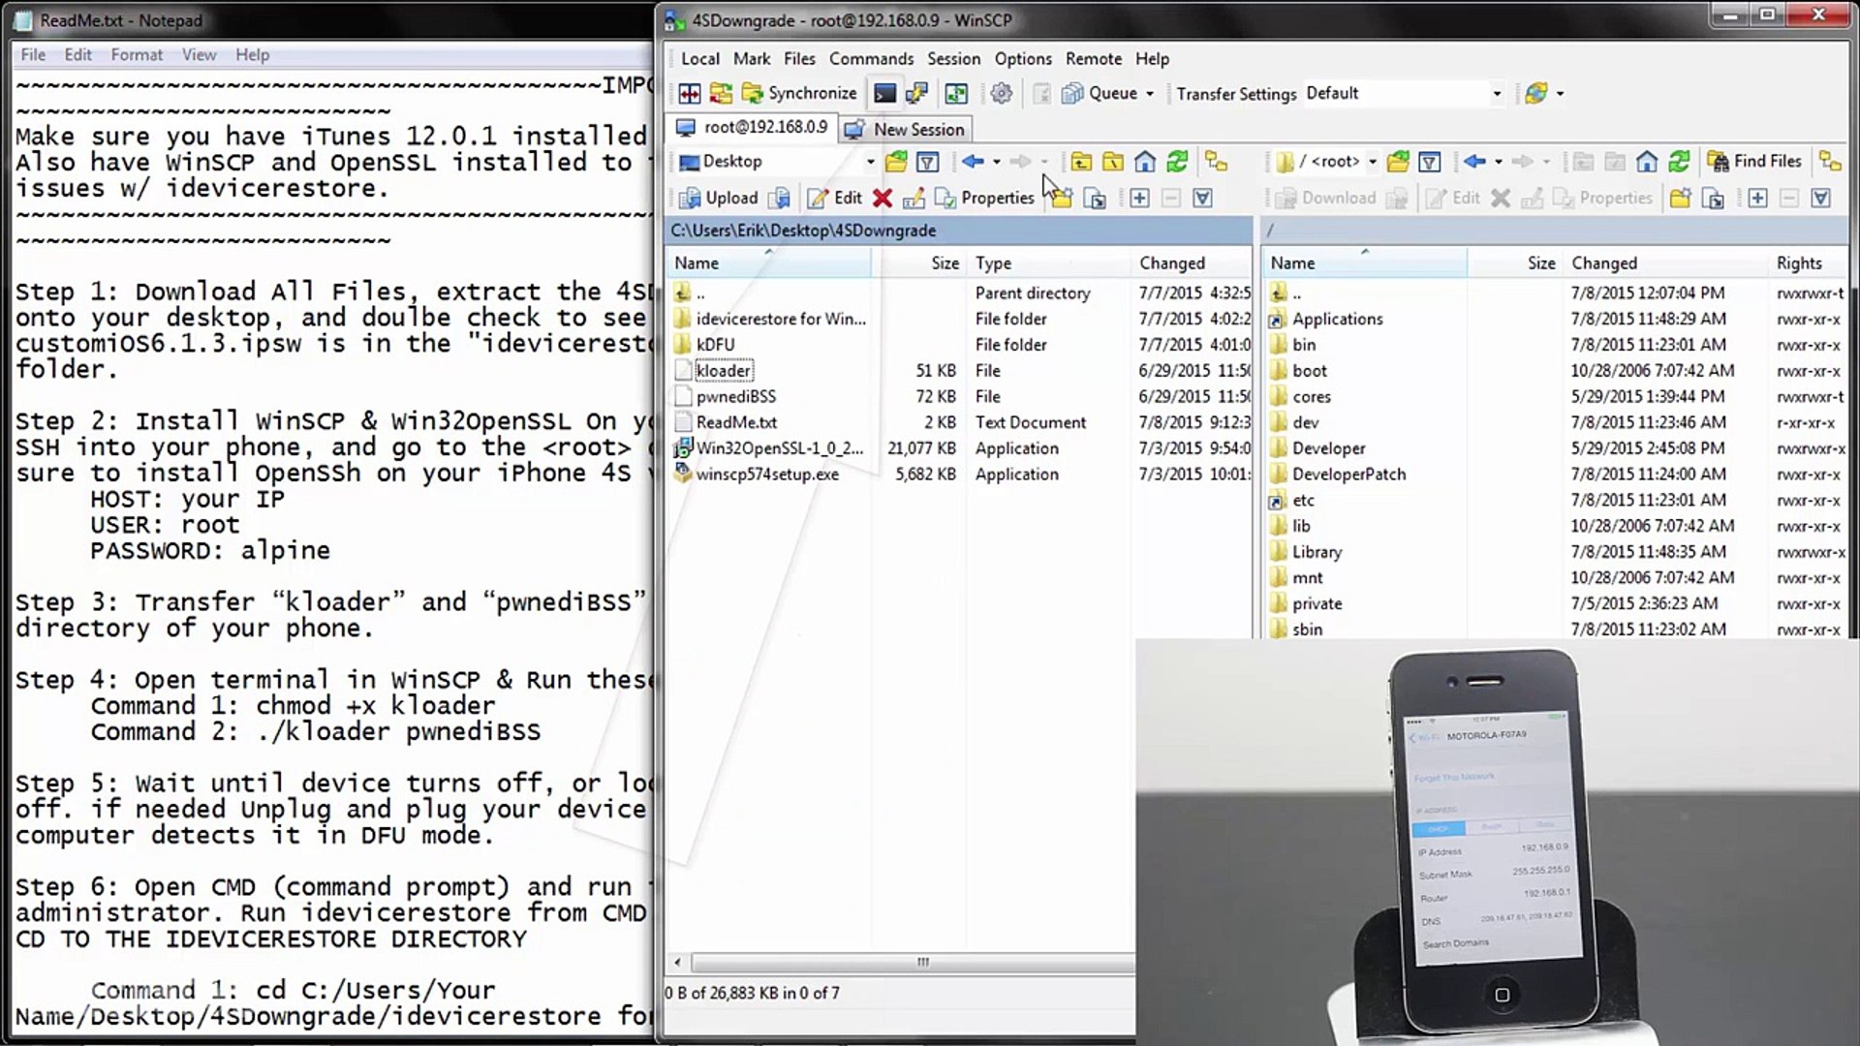The image size is (1860, 1046).
Task: Click the local panel filter icon
Action: [x=927, y=162]
